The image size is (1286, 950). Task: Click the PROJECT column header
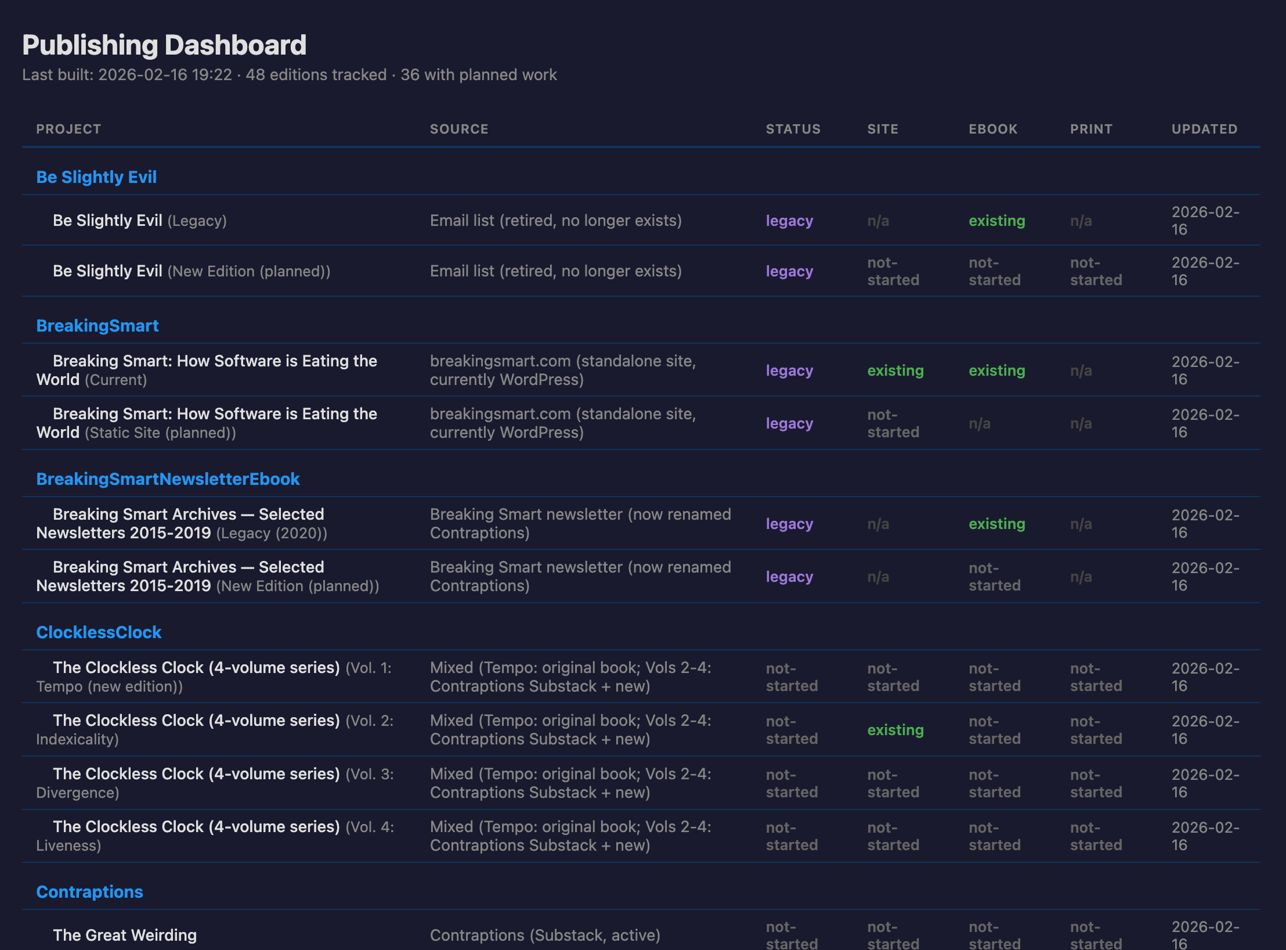click(68, 129)
